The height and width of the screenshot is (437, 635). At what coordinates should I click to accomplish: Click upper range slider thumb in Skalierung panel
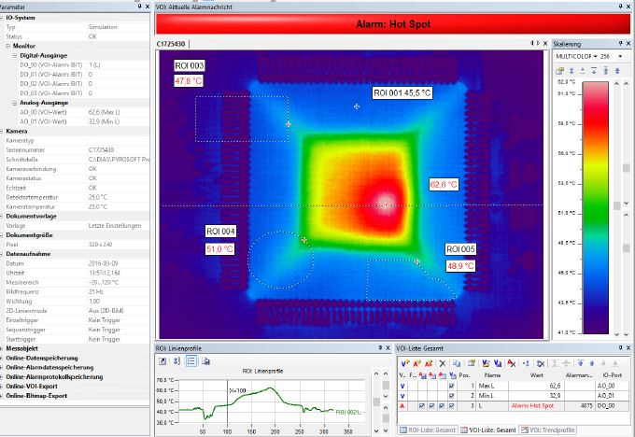[x=626, y=168]
